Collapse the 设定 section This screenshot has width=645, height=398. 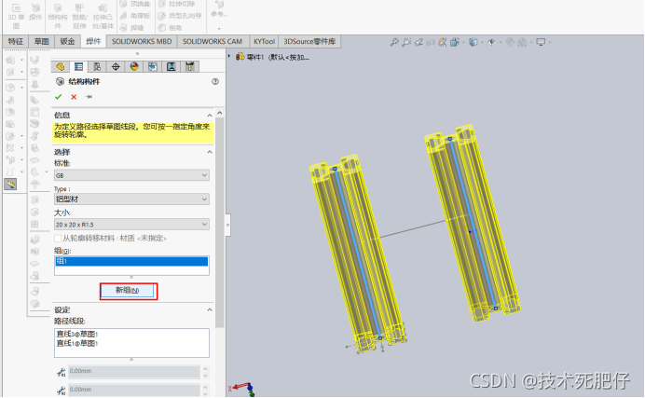210,309
